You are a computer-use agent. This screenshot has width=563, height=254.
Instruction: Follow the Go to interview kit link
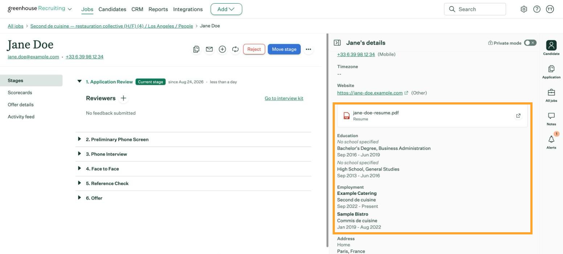(x=284, y=98)
